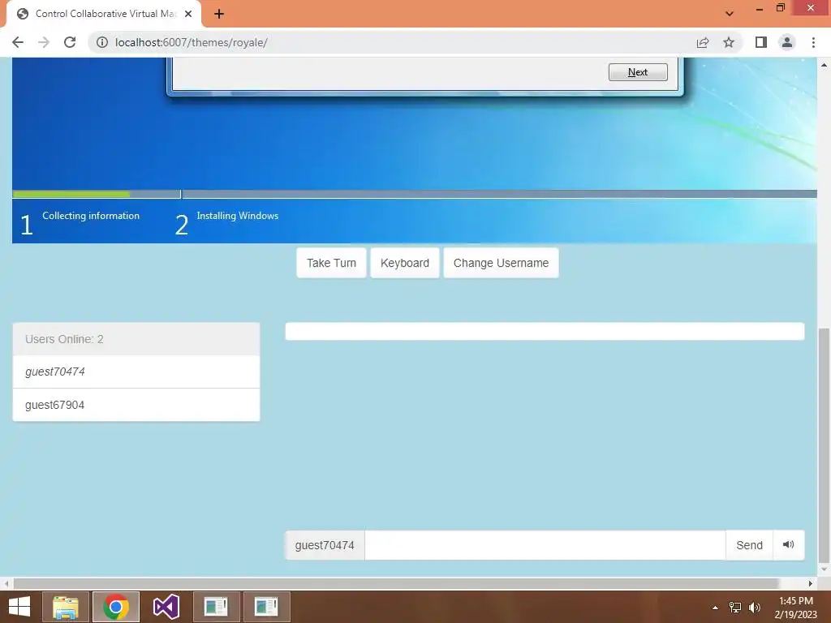The width and height of the screenshot is (831, 623).
Task: Open Chrome profile avatar
Action: pyautogui.click(x=787, y=42)
